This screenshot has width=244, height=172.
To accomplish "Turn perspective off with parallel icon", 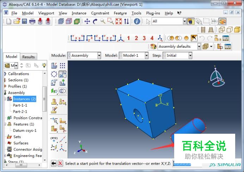I will 203,29.
